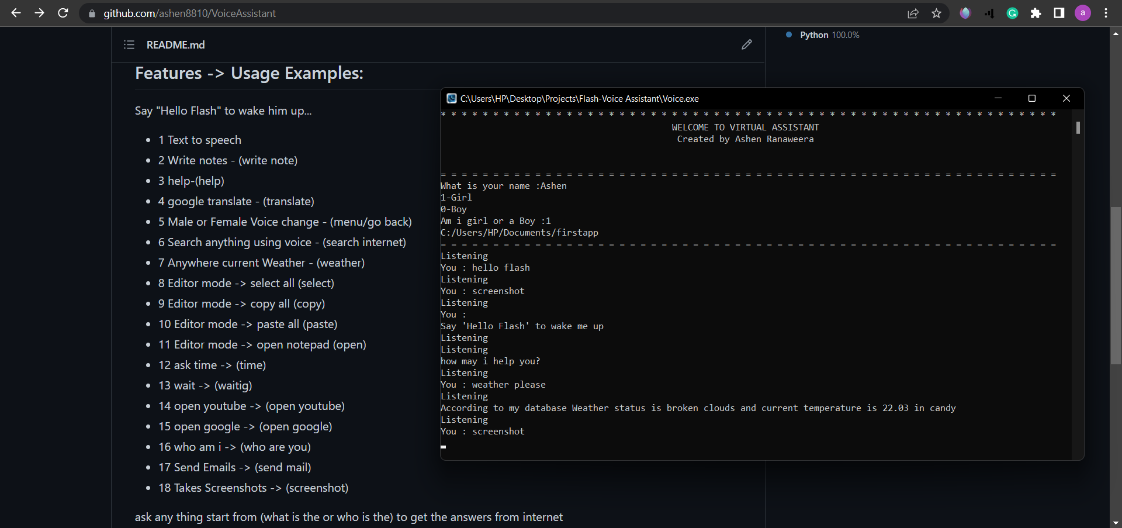The image size is (1122, 528).
Task: Bookmark this page with star icon
Action: 936,13
